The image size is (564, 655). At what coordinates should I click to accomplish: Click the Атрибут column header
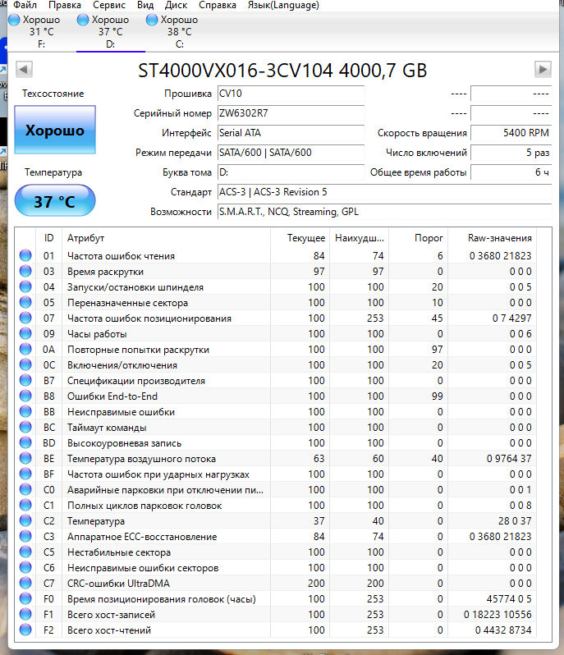pyautogui.click(x=167, y=238)
